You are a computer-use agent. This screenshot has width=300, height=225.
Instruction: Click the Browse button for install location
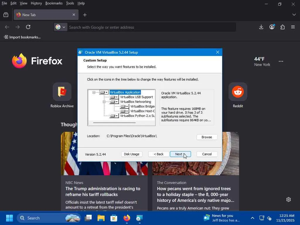click(x=207, y=137)
